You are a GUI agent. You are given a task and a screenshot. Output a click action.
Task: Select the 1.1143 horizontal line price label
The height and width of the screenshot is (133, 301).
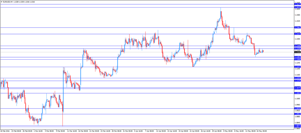pos(297,78)
